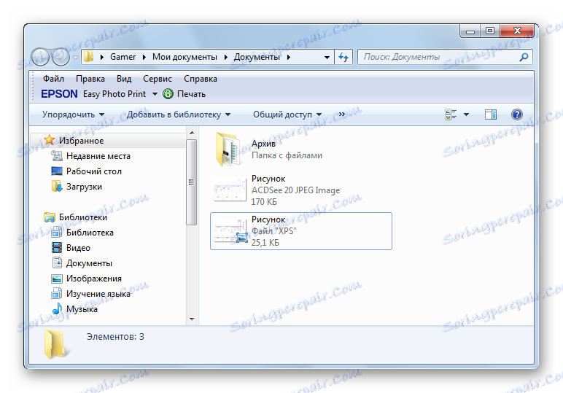
Task: Open recent pages dropdown beside navigation arrows
Action: [x=75, y=57]
